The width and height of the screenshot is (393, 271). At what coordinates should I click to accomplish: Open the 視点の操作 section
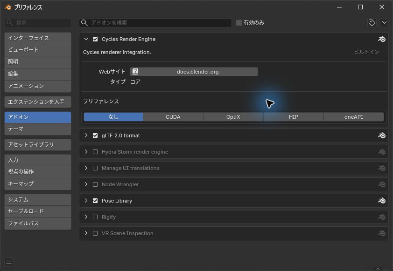coord(38,172)
